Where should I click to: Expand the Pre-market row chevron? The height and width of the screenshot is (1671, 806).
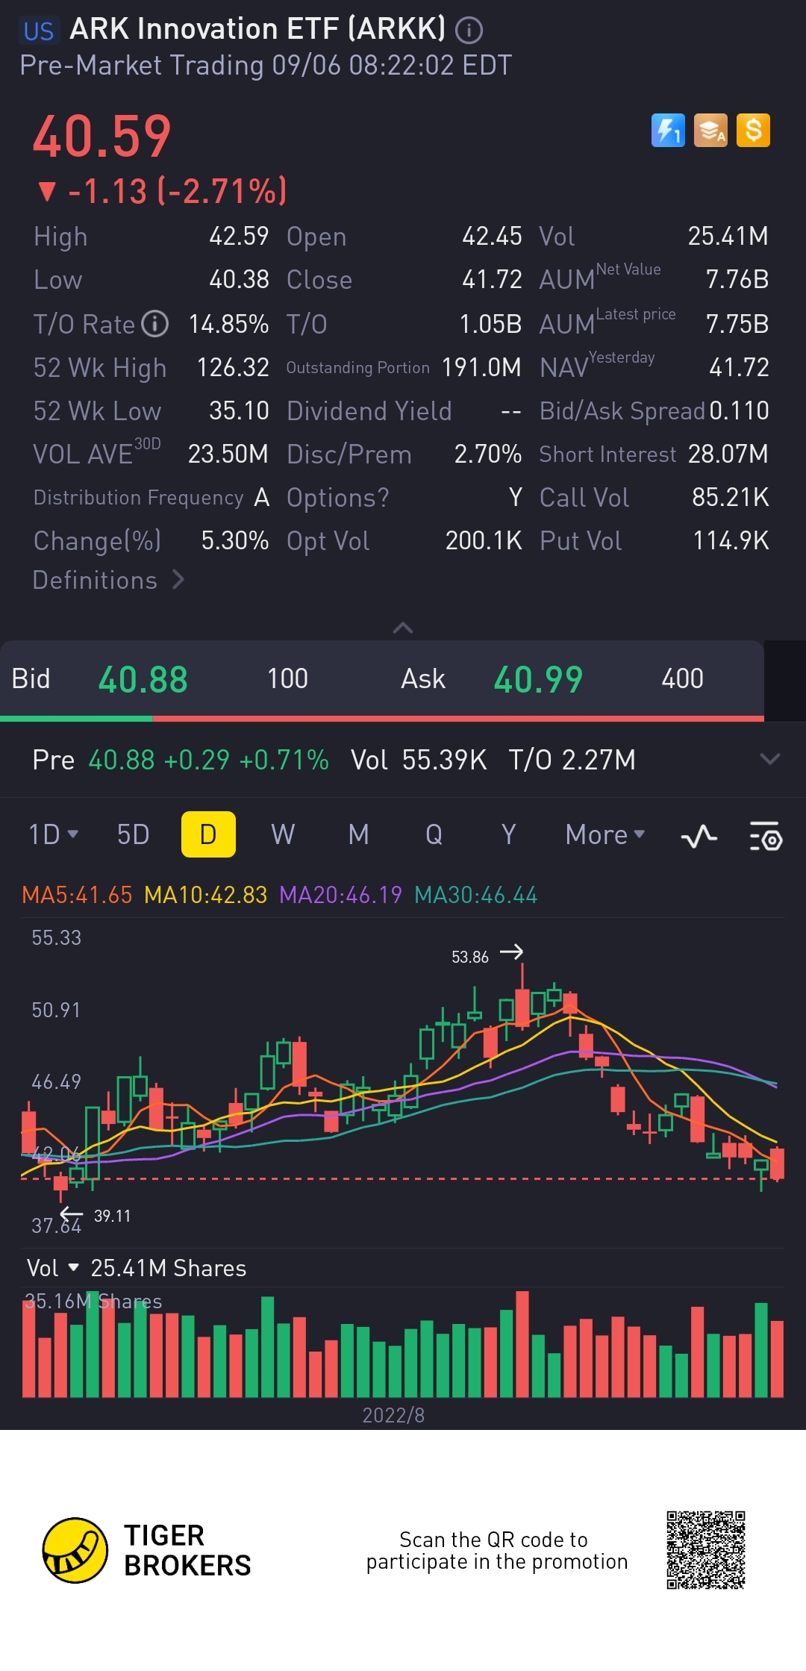pos(769,760)
